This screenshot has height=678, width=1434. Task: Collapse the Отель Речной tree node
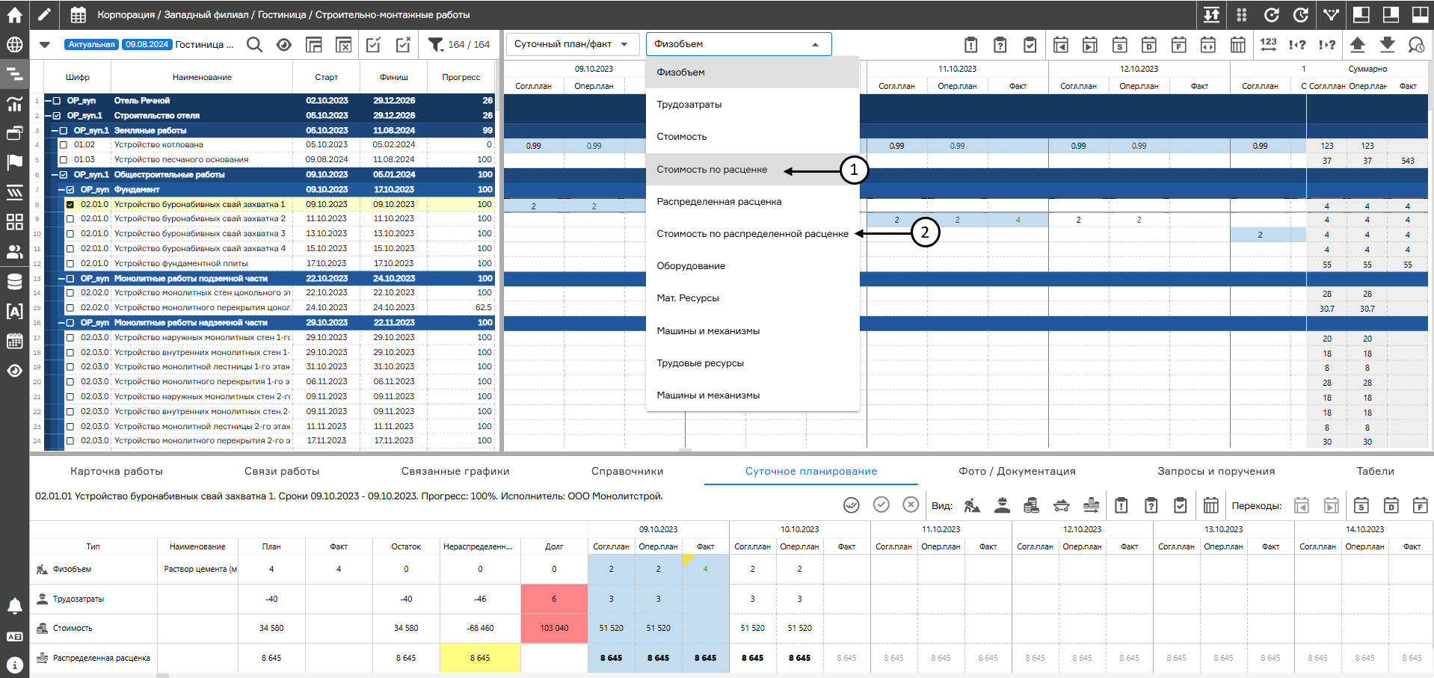(49, 100)
